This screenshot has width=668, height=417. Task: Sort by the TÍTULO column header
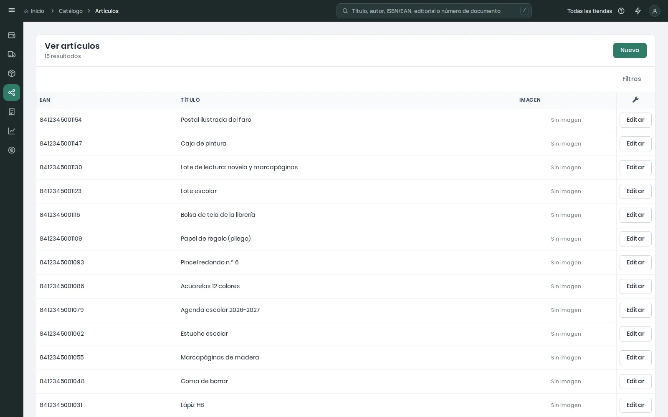coord(190,100)
